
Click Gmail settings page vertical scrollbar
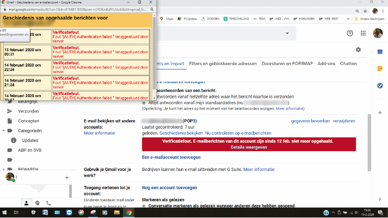[369, 143]
